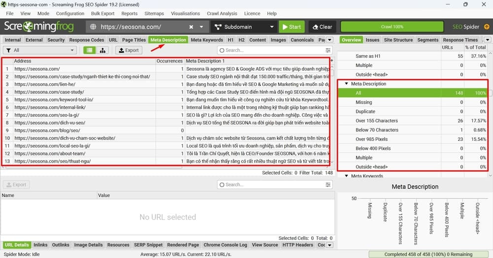
Task: Switch to the Page Titles tab
Action: [134, 40]
